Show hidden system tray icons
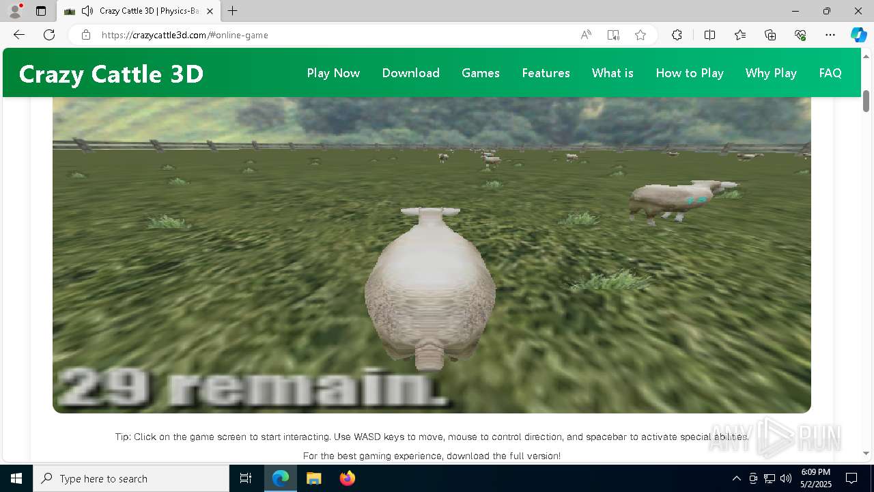The image size is (874, 492). pos(736,478)
